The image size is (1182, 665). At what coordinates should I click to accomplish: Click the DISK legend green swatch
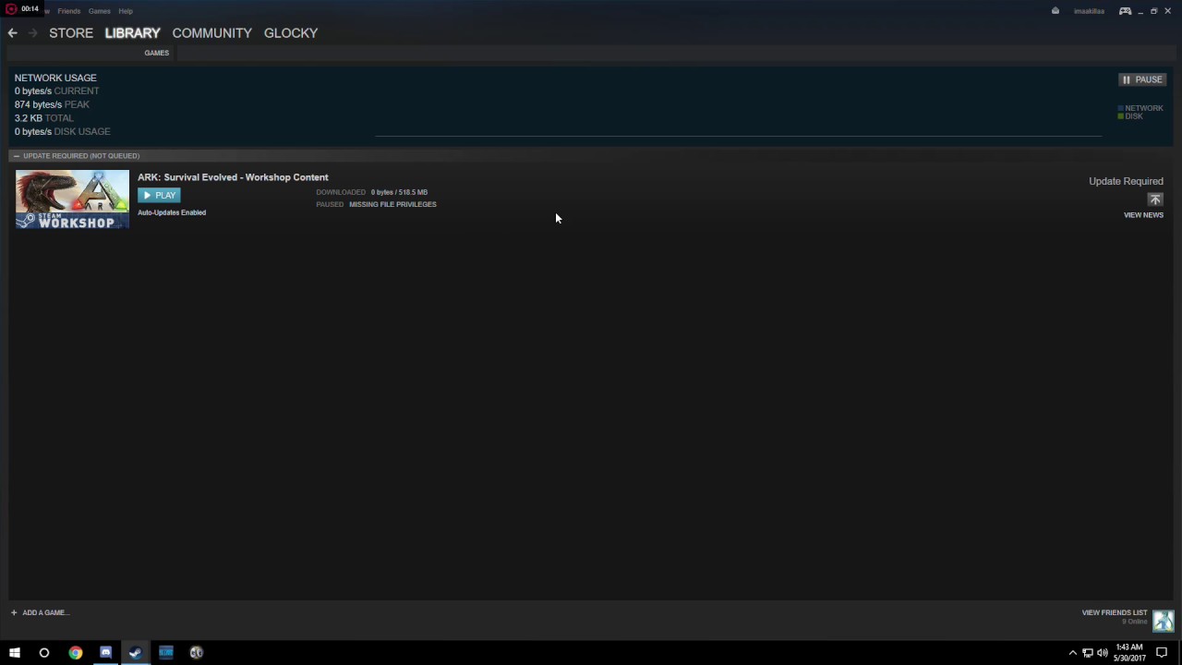pyautogui.click(x=1121, y=116)
